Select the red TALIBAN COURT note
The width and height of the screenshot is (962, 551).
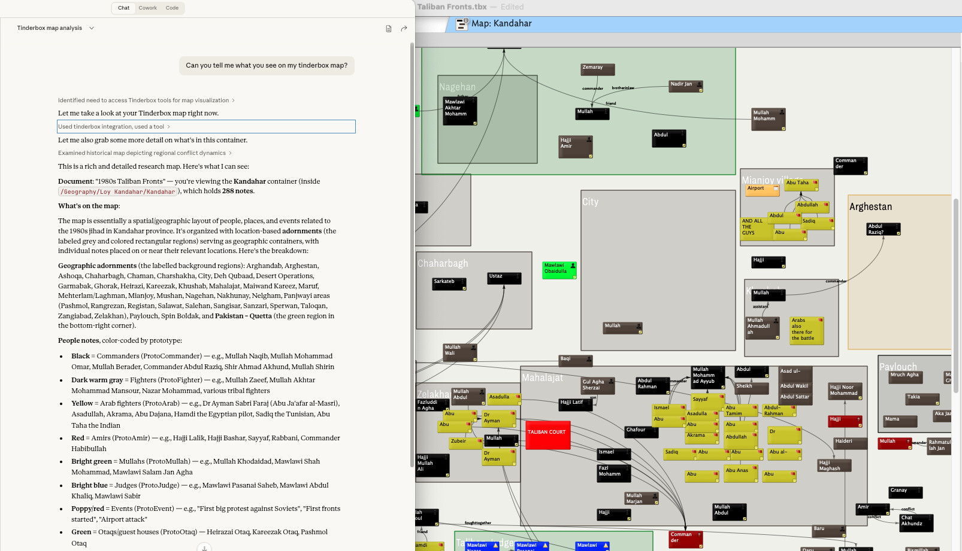coord(546,434)
